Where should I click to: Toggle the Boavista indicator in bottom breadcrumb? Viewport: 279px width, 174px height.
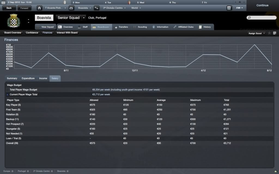click(68, 171)
